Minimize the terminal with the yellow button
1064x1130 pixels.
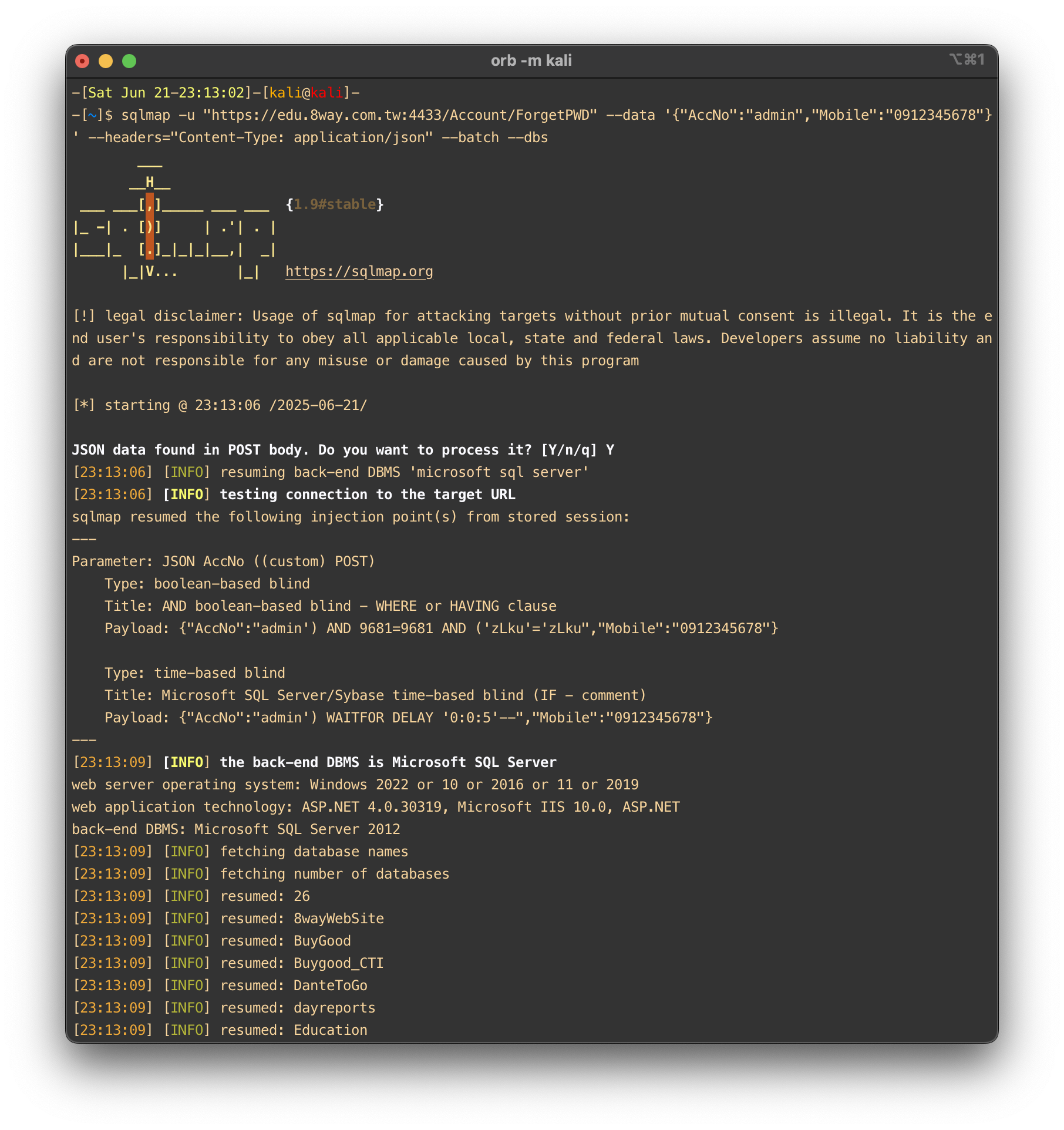coord(106,61)
